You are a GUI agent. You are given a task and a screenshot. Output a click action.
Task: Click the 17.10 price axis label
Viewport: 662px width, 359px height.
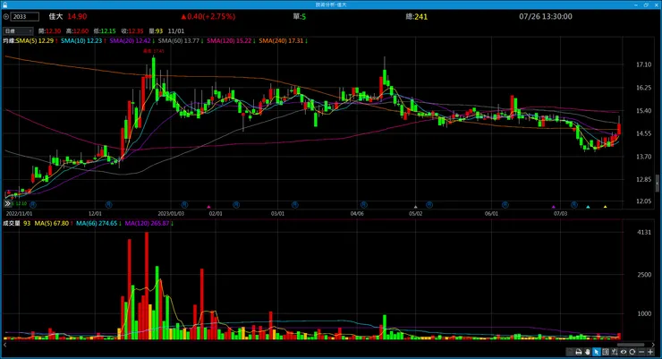click(x=643, y=64)
